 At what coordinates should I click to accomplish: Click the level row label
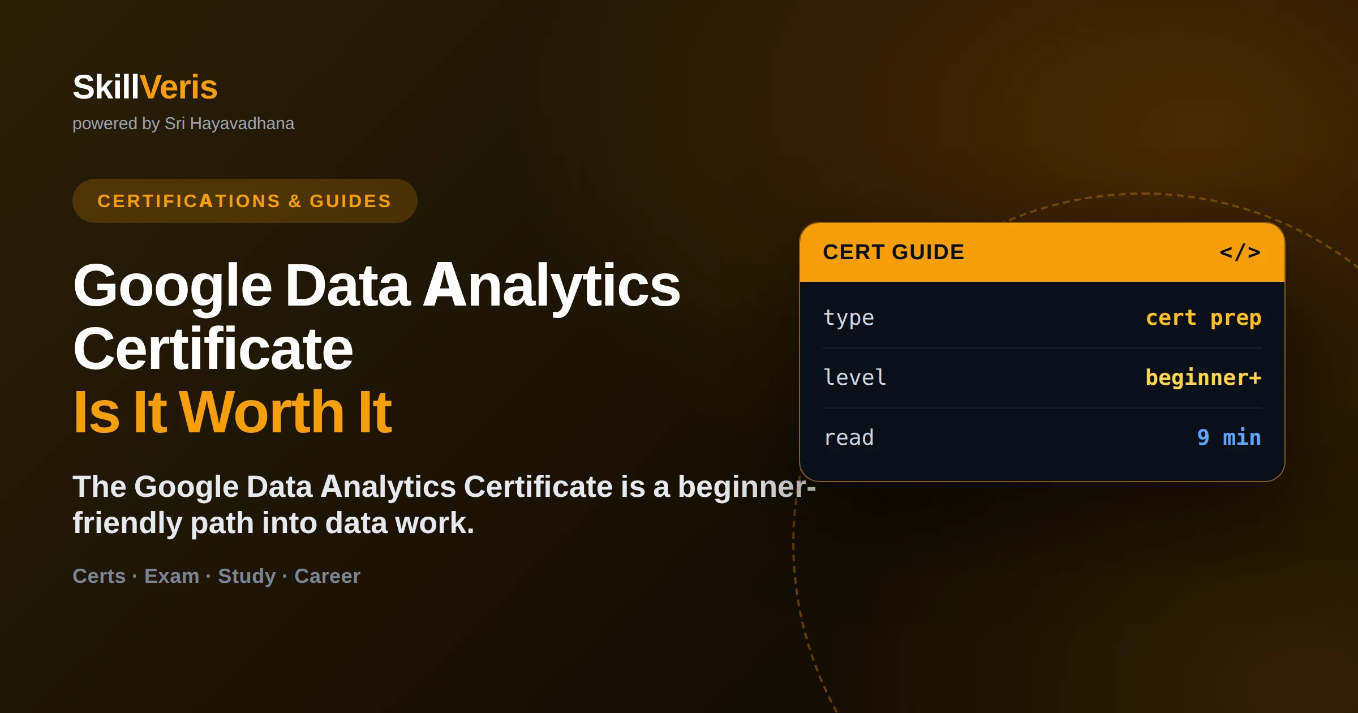tap(854, 377)
